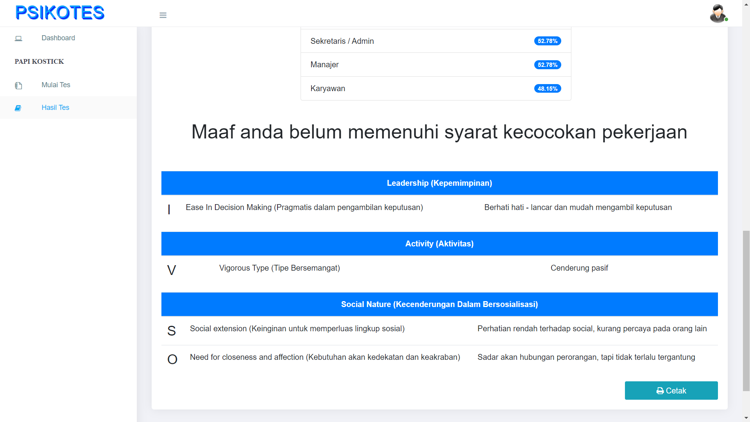Click the PSIKOTES logo
Image resolution: width=750 pixels, height=422 pixels.
coord(60,13)
